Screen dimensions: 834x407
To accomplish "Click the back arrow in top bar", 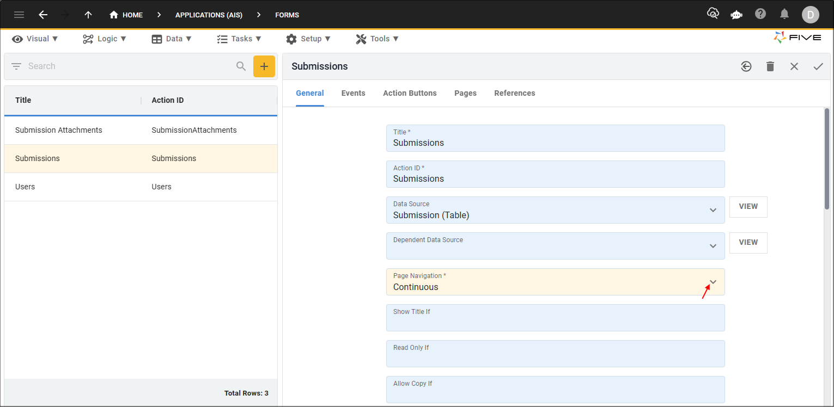I will (x=43, y=15).
